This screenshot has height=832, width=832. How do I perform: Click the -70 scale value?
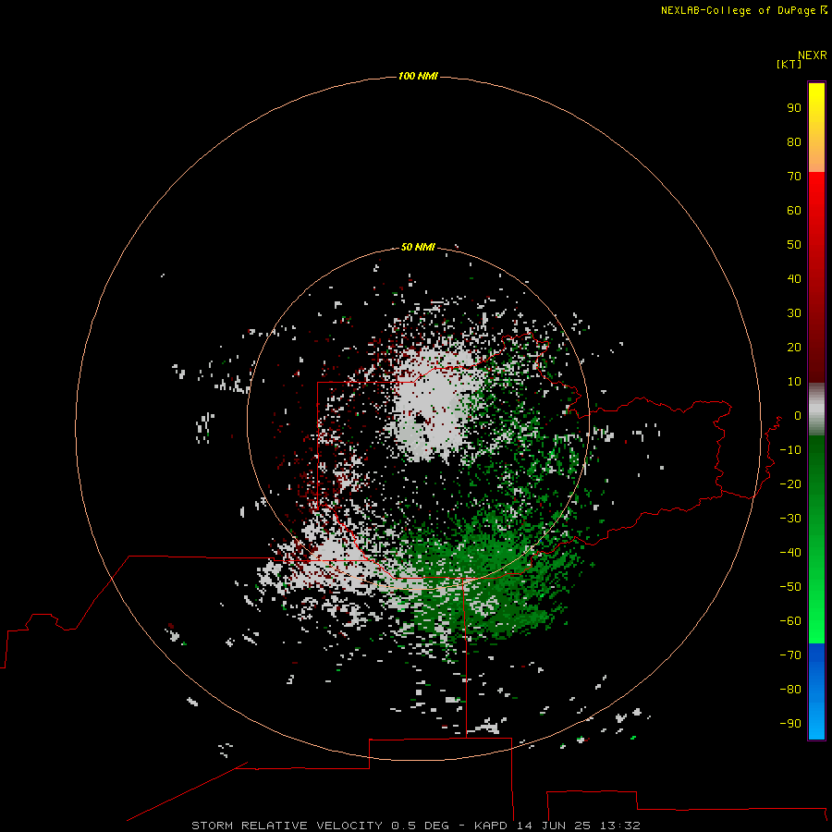790,655
